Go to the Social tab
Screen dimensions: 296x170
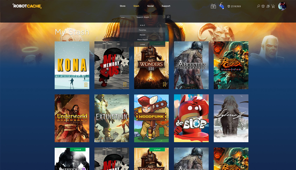[151, 6]
